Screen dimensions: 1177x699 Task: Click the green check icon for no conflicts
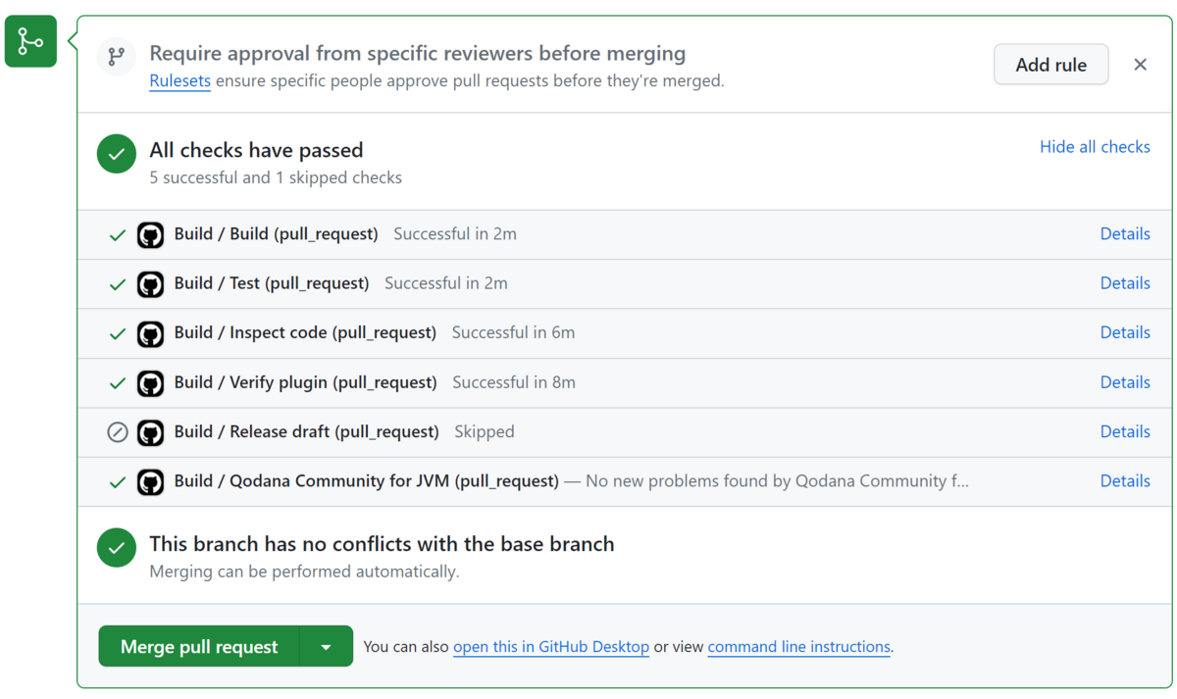[x=117, y=548]
